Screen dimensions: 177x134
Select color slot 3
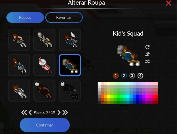tap(132, 76)
